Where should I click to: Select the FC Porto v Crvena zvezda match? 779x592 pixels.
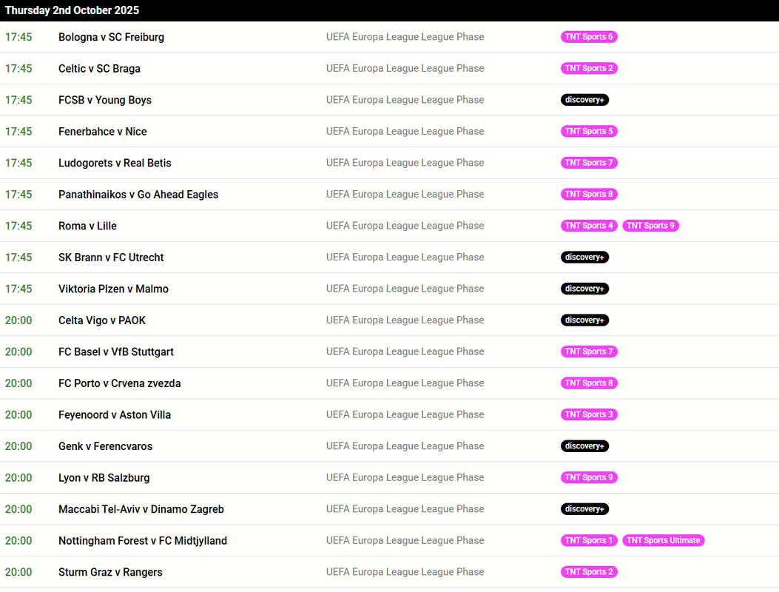120,383
